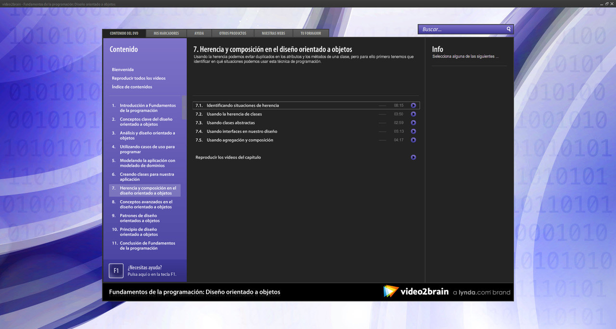Click the F1 help key icon
The height and width of the screenshot is (329, 616).
(x=116, y=271)
